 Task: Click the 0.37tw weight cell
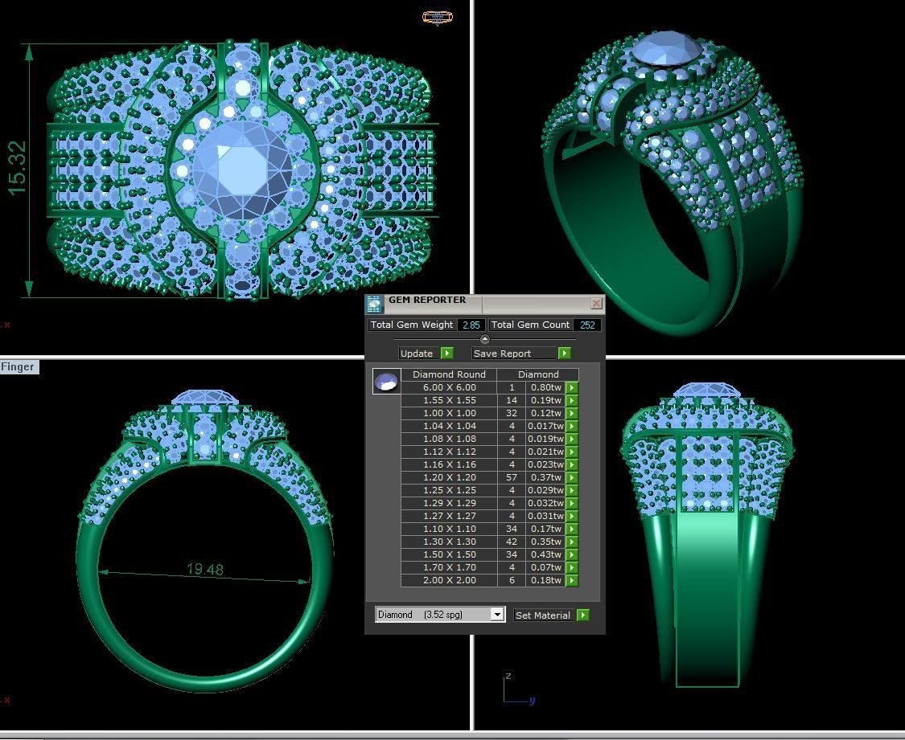(545, 477)
